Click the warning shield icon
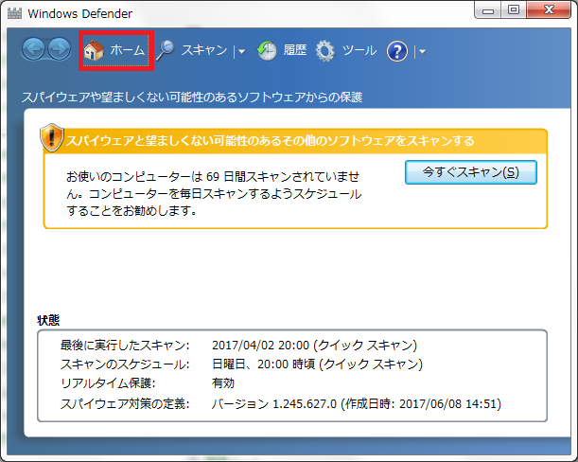This screenshot has height=462, width=578. 52,137
